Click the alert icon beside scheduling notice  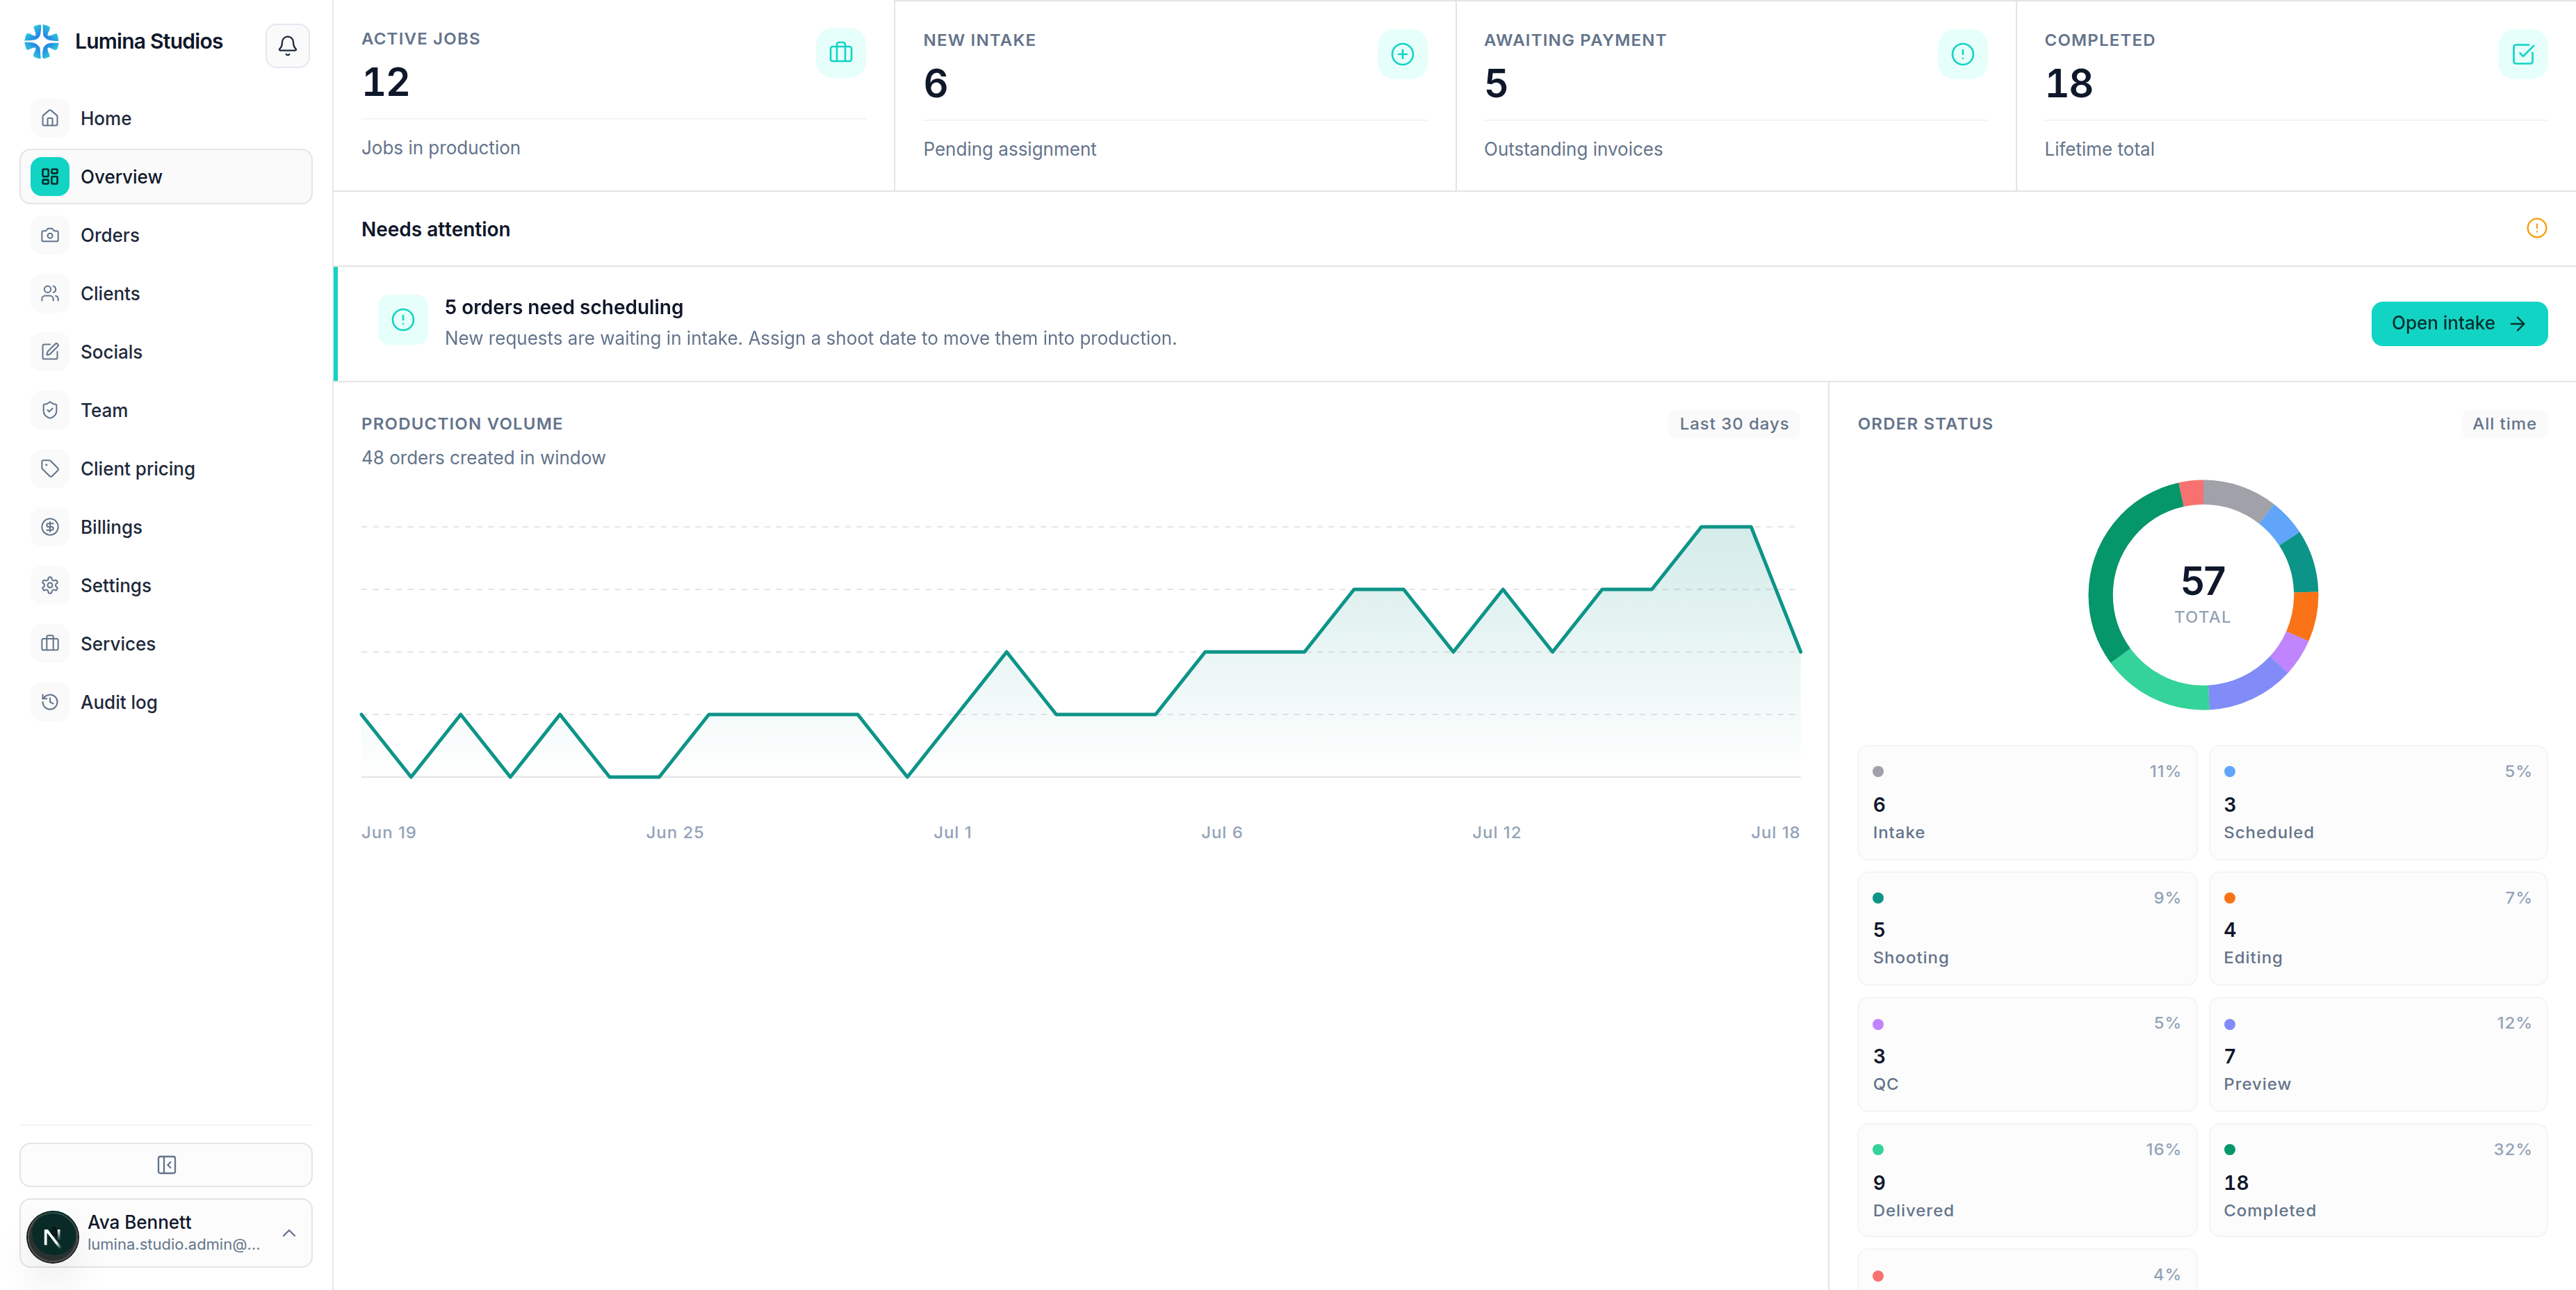[403, 320]
